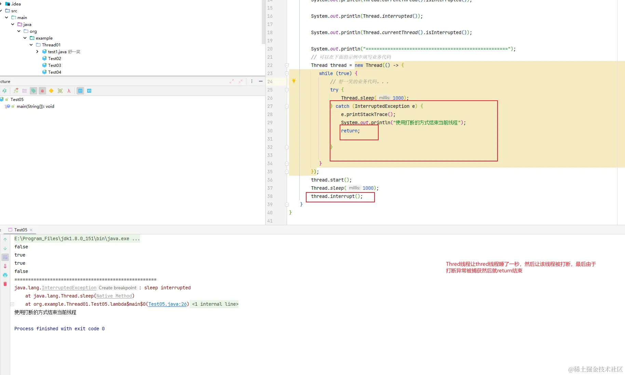Click the print console output icon
625x375 pixels.
[x=5, y=275]
